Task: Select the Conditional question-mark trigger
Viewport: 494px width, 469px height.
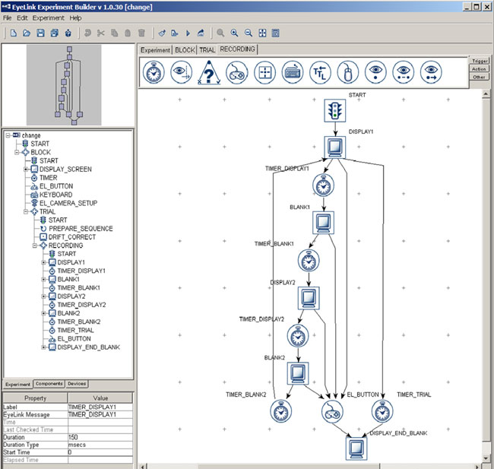Action: point(209,72)
